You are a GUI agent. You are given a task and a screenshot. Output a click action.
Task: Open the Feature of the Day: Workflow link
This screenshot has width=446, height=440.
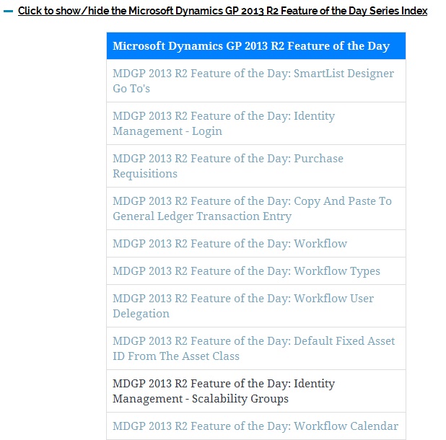point(229,244)
